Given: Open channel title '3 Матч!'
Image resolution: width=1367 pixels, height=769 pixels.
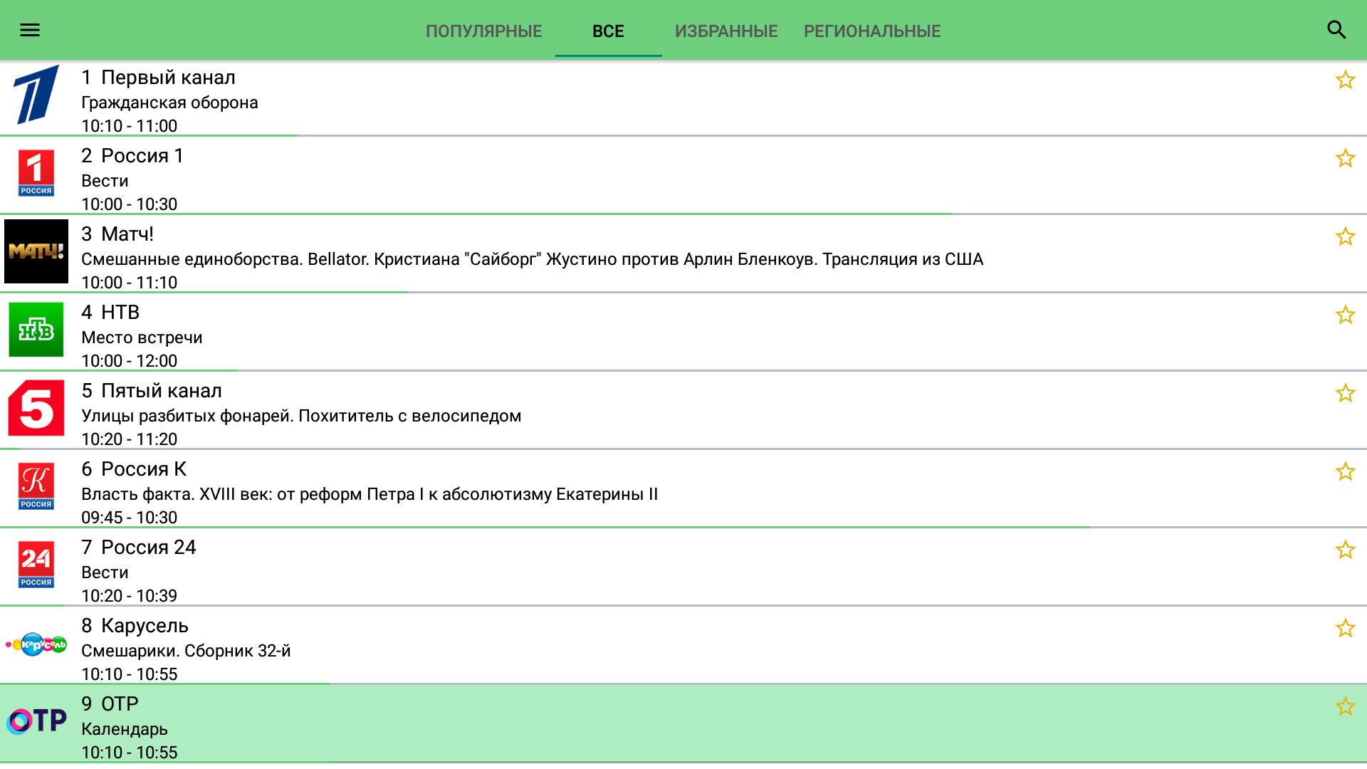Looking at the screenshot, I should pyautogui.click(x=117, y=234).
